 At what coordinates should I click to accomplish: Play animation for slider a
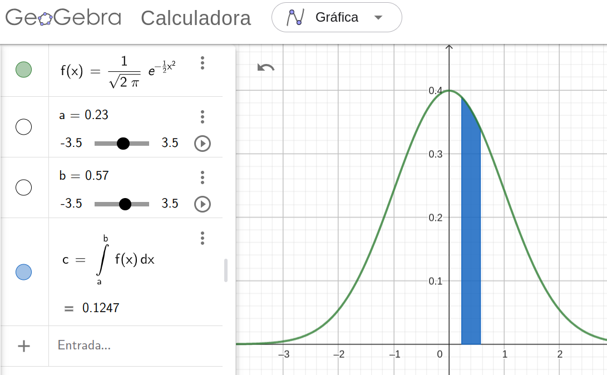click(x=203, y=144)
